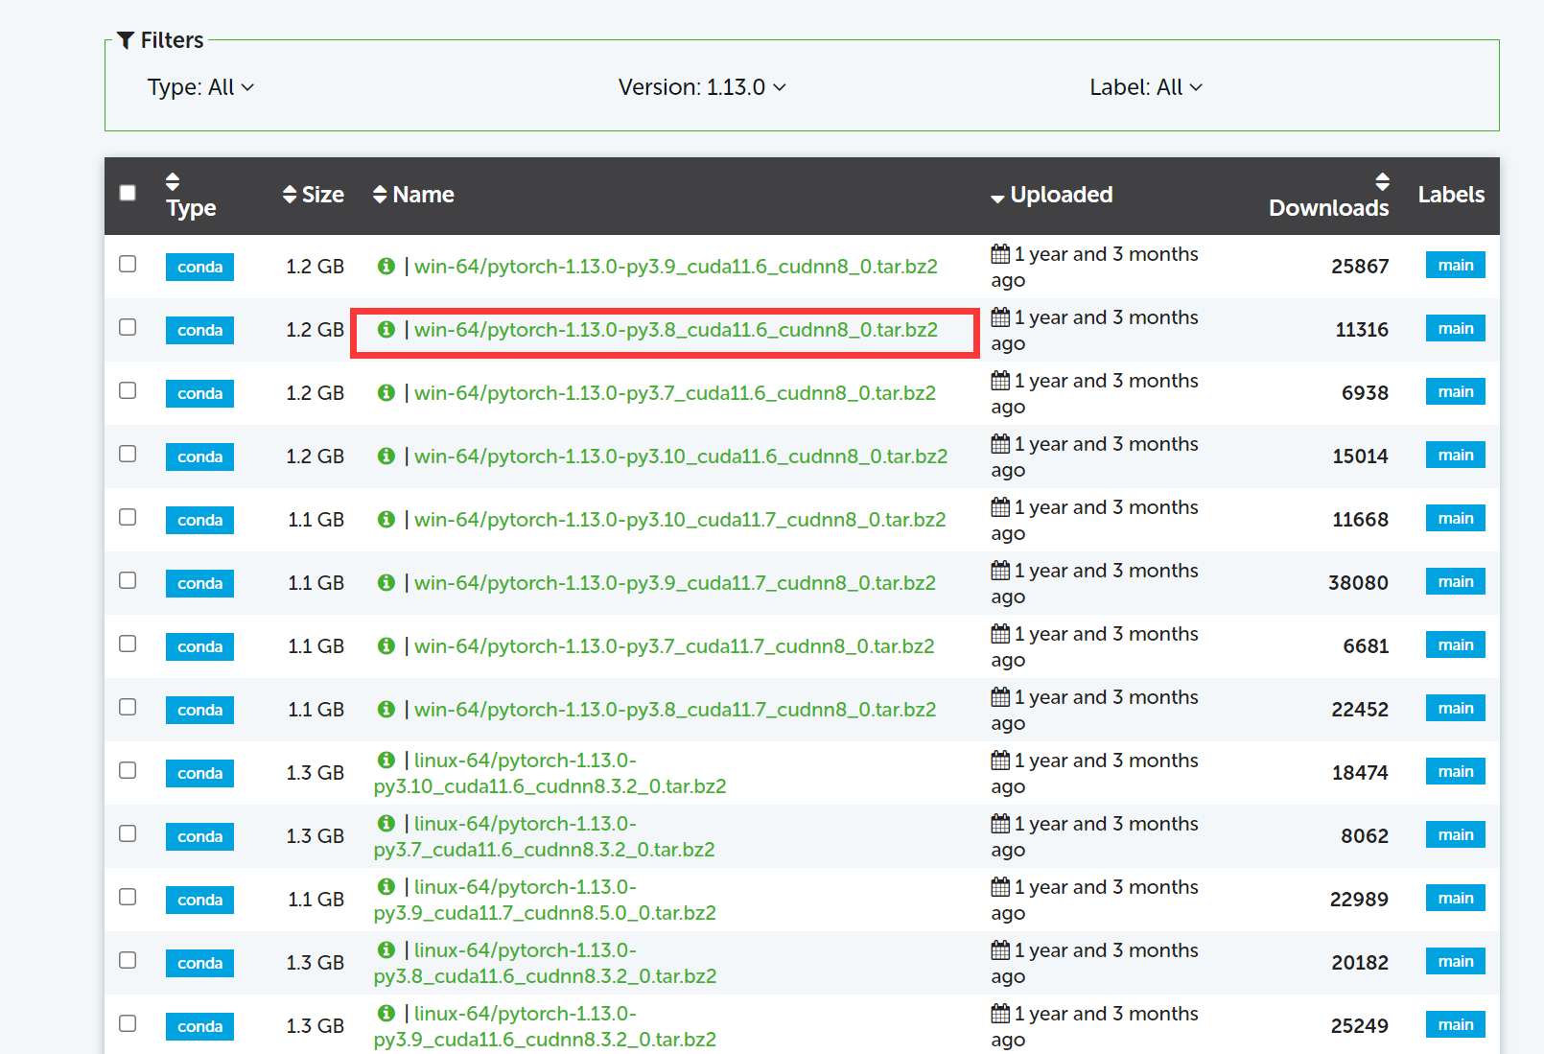Click sort arrow beside Uploaded column header
The height and width of the screenshot is (1054, 1544).
click(x=997, y=199)
